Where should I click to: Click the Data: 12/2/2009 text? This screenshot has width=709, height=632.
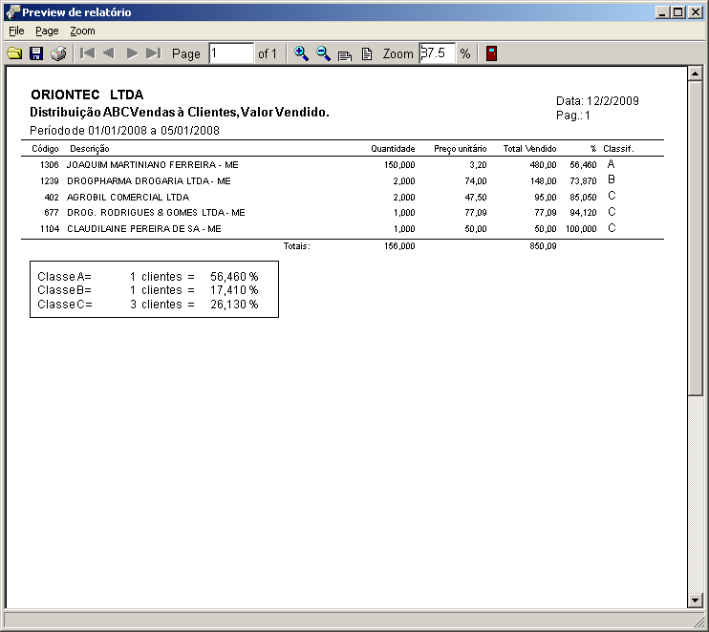597,101
